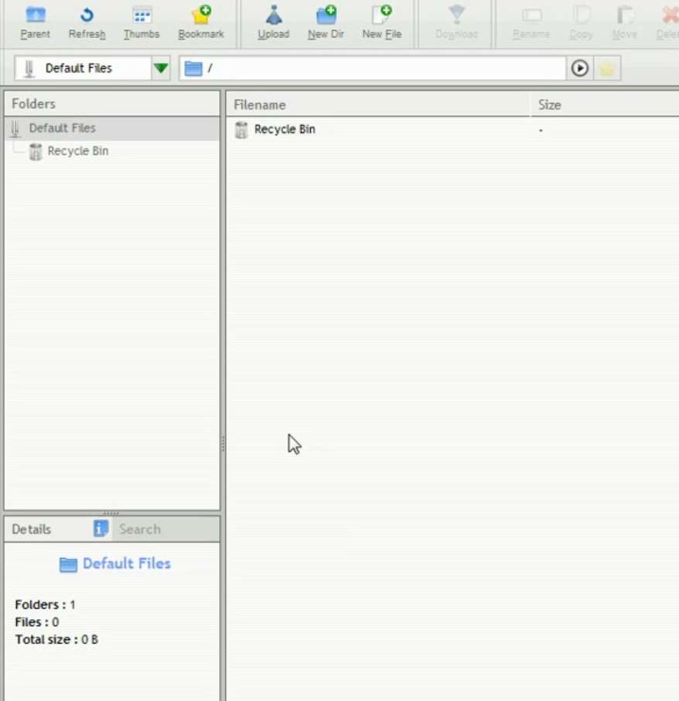Click the greyed Download button
679x701 pixels.
coord(457,22)
